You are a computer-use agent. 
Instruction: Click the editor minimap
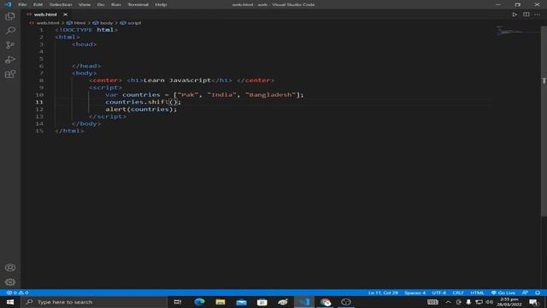pos(518,32)
